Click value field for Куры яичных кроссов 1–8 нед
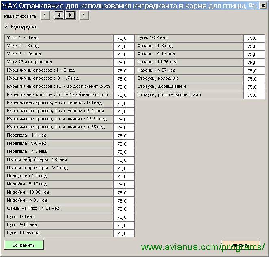This screenshot has height=257, width=269. point(124,71)
